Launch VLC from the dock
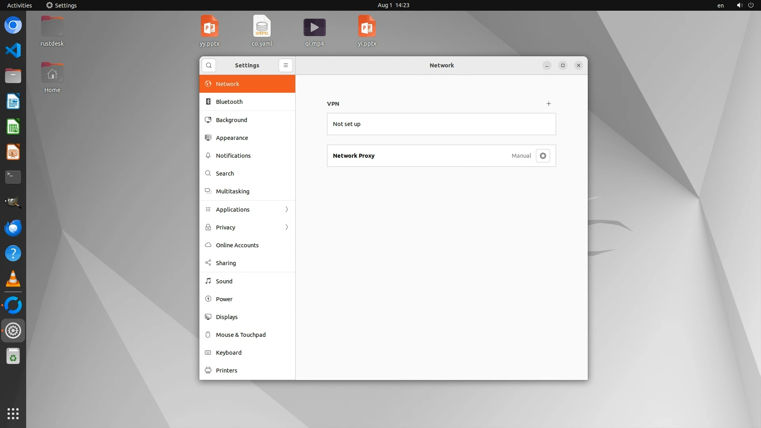This screenshot has height=428, width=761. [x=13, y=279]
